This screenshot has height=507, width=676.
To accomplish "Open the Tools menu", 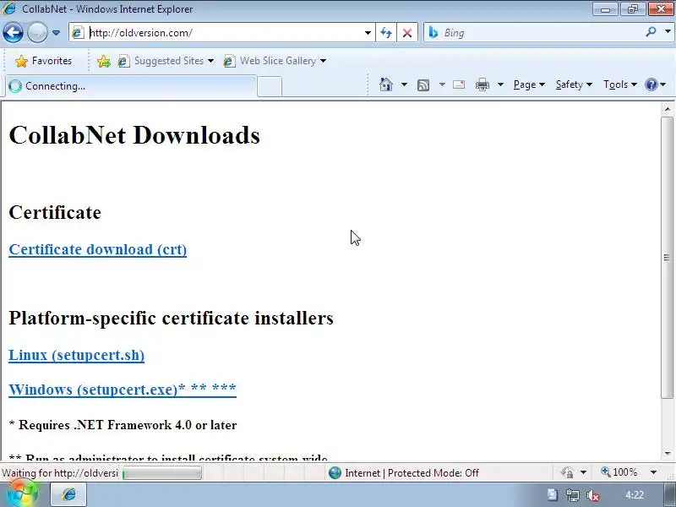I will click(x=620, y=84).
